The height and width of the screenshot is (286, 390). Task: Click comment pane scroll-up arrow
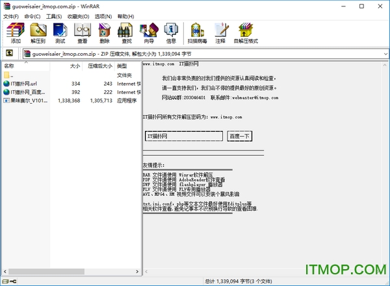pos(385,65)
